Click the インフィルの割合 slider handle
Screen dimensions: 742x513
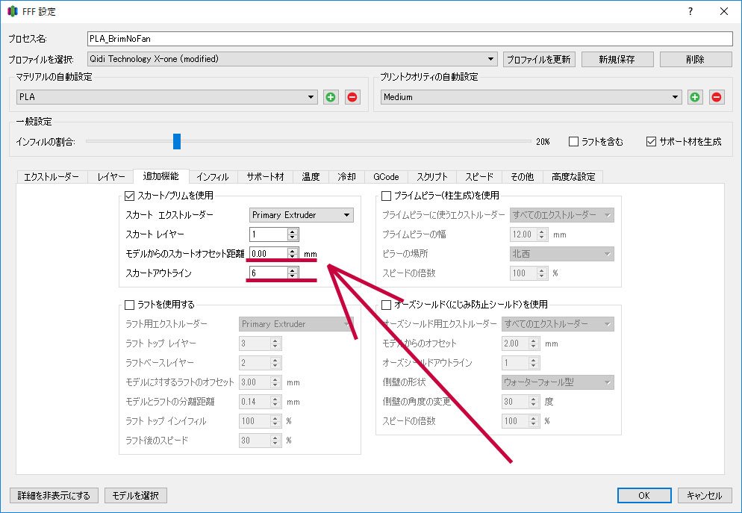click(x=177, y=141)
